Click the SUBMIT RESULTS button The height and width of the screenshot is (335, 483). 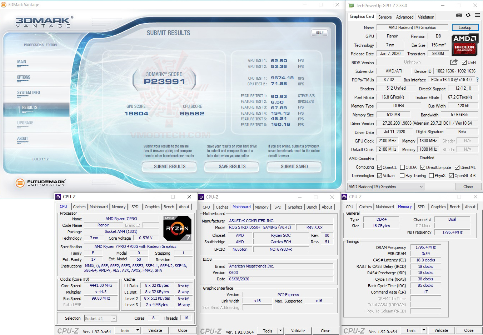click(x=170, y=166)
